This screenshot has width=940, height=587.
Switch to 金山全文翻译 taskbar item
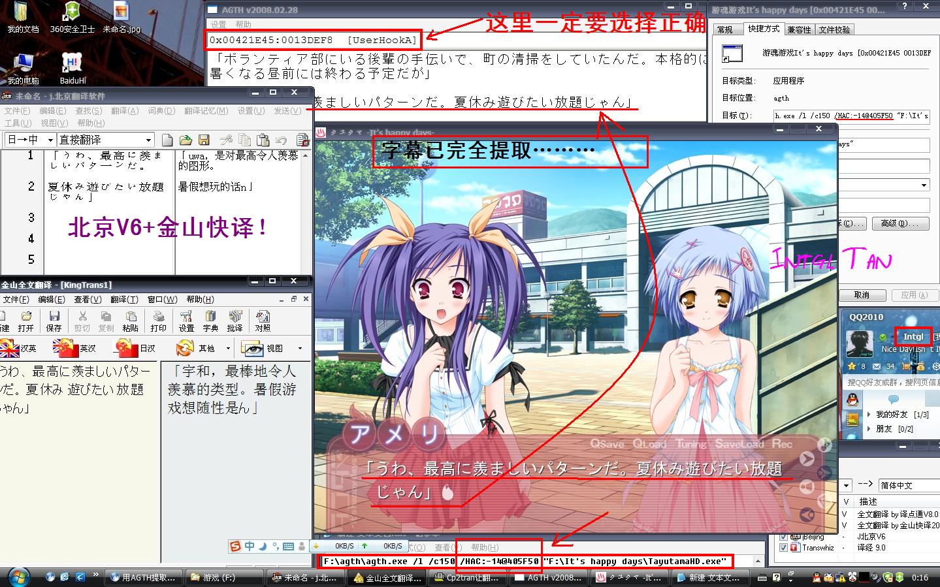point(386,577)
